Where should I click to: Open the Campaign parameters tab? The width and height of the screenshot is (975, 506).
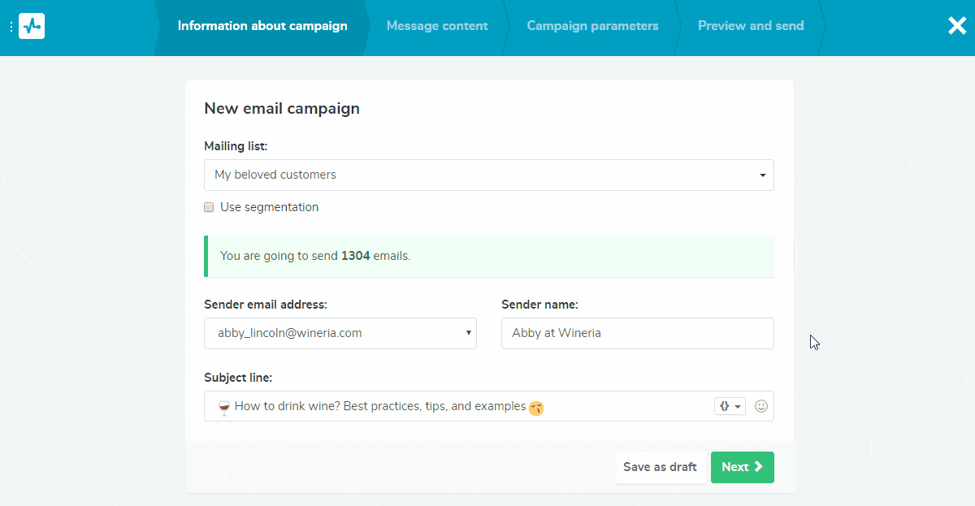click(592, 25)
